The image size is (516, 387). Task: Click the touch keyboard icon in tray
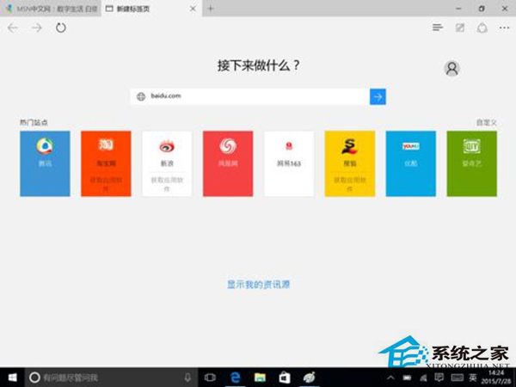[457, 378]
